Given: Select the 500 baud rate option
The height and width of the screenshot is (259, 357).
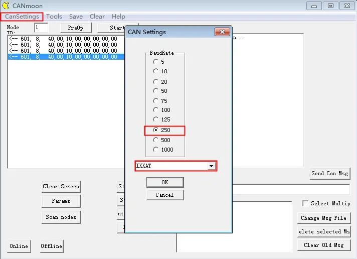Looking at the screenshot, I should (x=155, y=140).
